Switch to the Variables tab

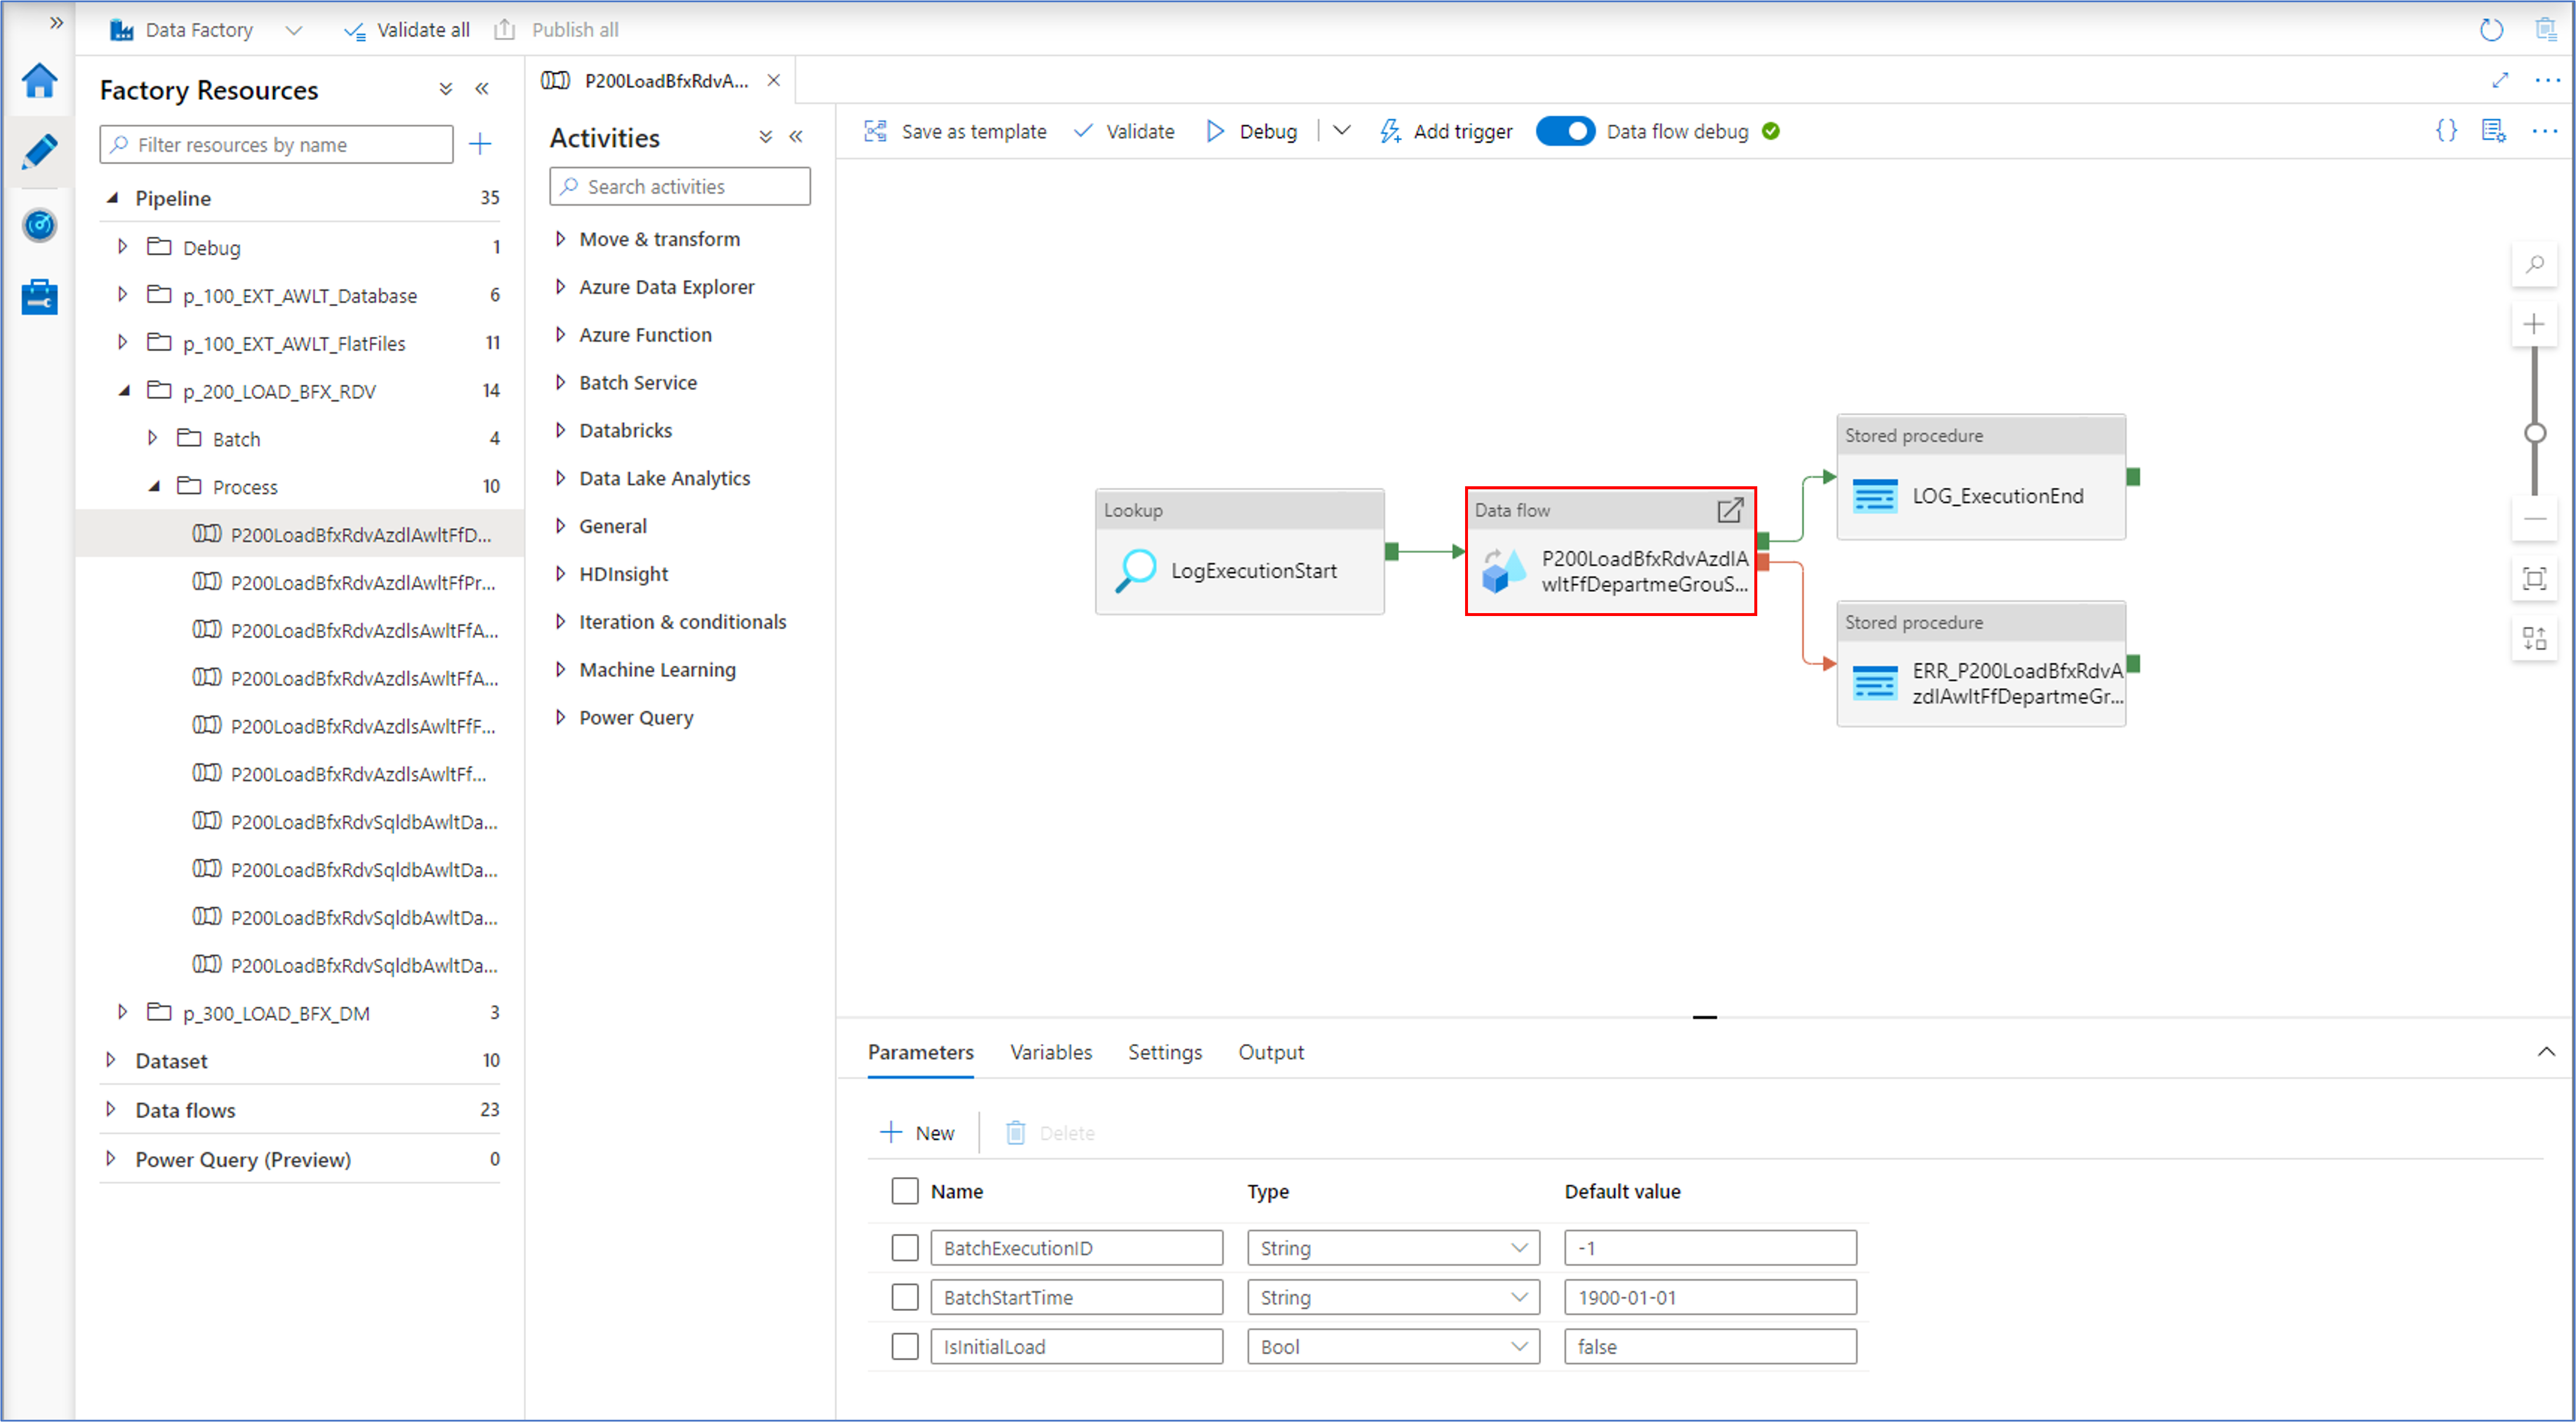coord(1050,1052)
